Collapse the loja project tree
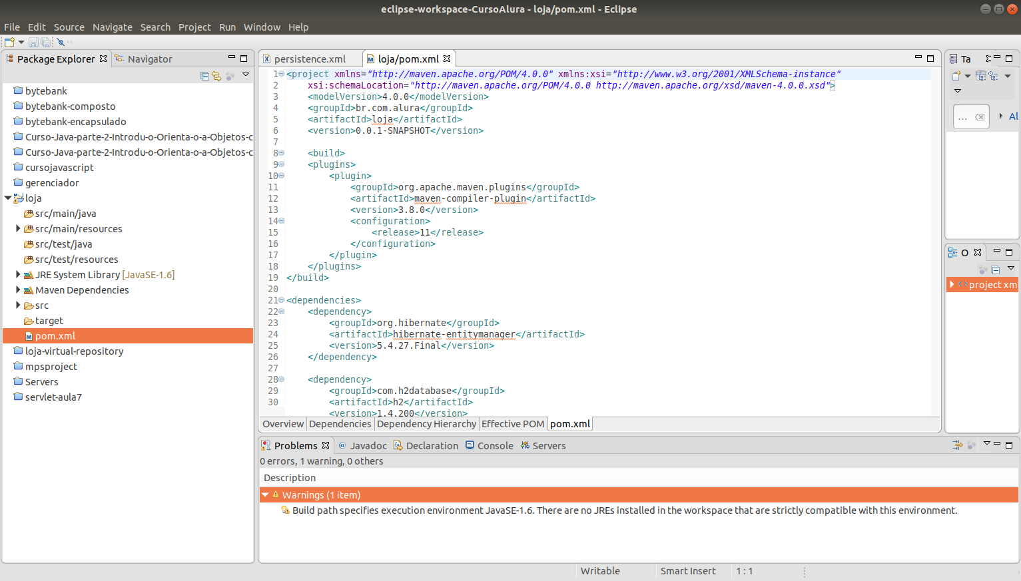1021x581 pixels. (x=8, y=198)
